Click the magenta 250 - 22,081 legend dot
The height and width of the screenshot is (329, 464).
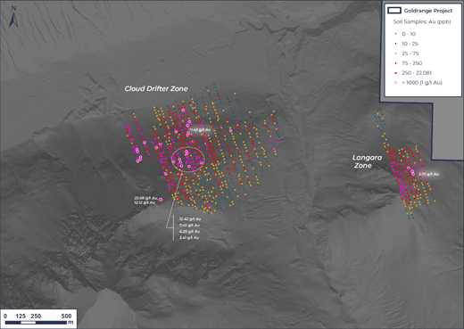[396, 73]
